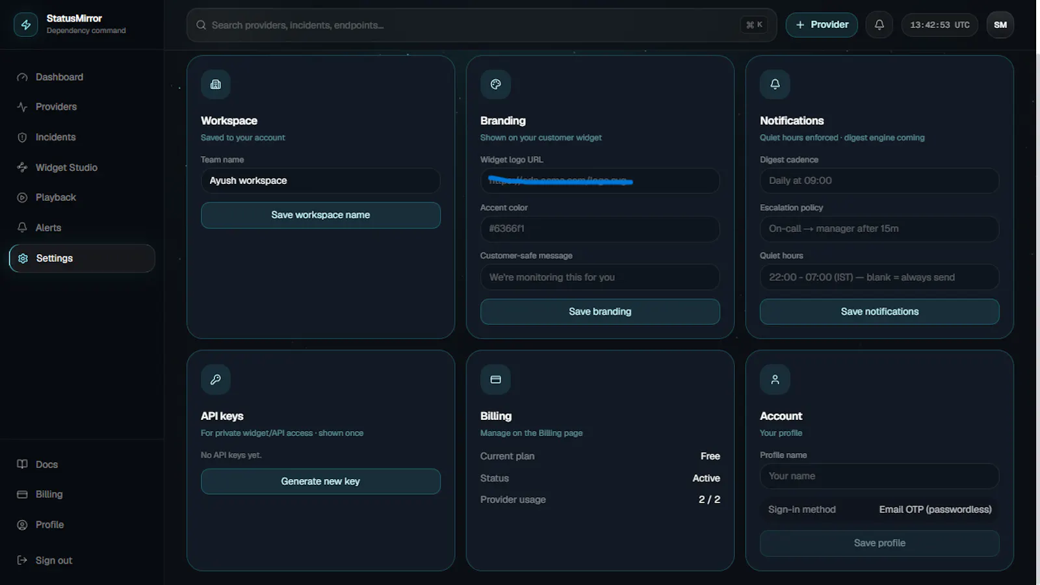
Task: Sign out of StatusMirror
Action: click(x=82, y=560)
